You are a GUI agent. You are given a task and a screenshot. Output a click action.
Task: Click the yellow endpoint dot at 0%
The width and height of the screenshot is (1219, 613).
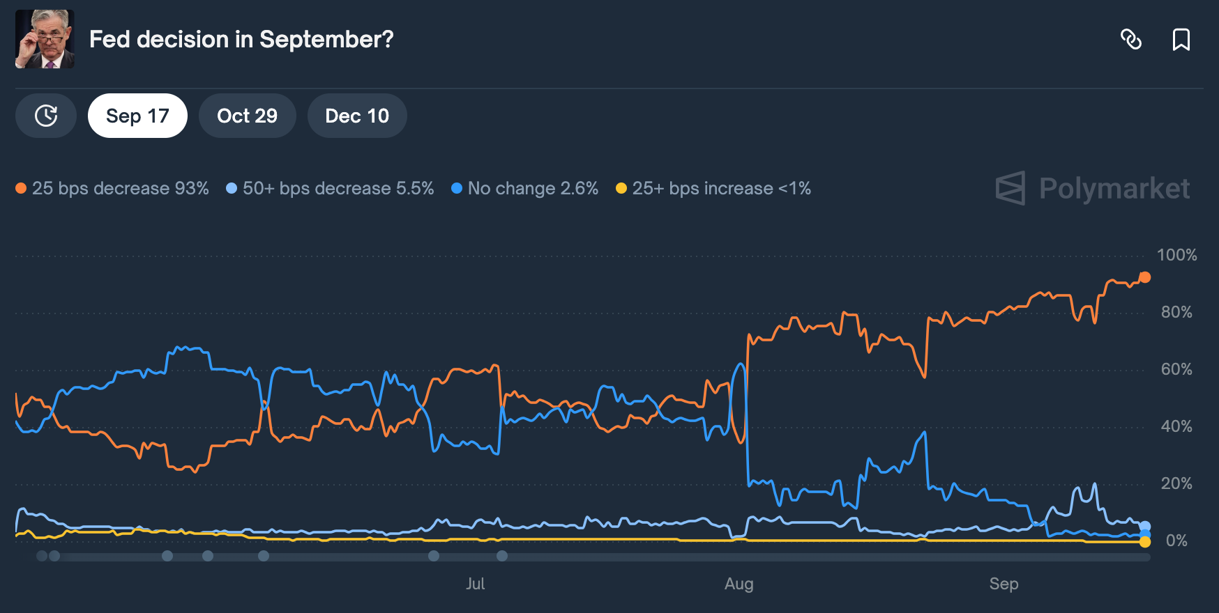(x=1144, y=542)
